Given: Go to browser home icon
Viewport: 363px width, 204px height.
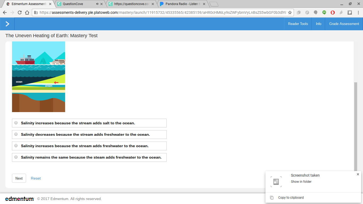Looking at the screenshot, I should [27, 12].
